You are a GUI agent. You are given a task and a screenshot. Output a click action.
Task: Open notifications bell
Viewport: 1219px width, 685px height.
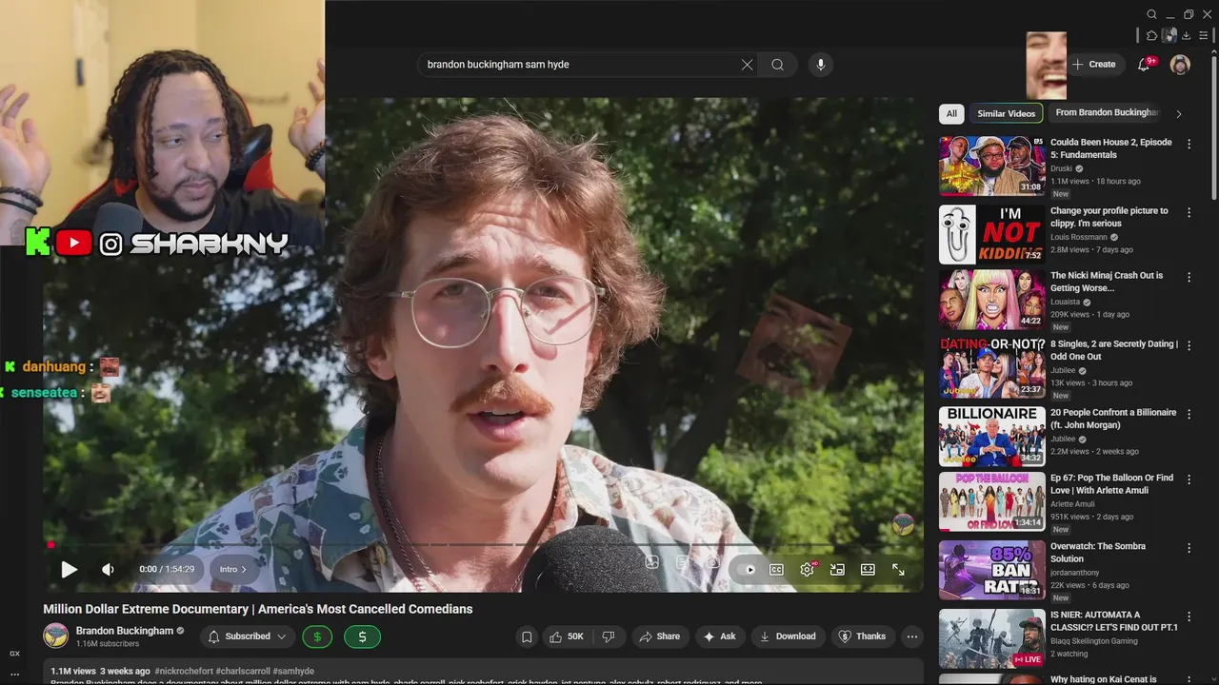pos(1145,65)
